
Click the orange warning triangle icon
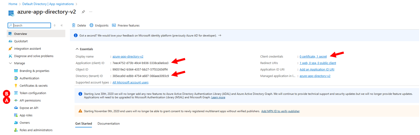coord(80,111)
